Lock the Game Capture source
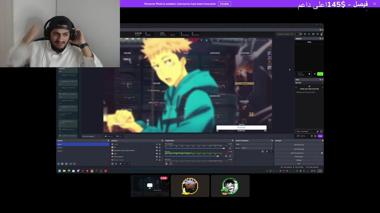This screenshot has height=213, width=380. [160, 157]
